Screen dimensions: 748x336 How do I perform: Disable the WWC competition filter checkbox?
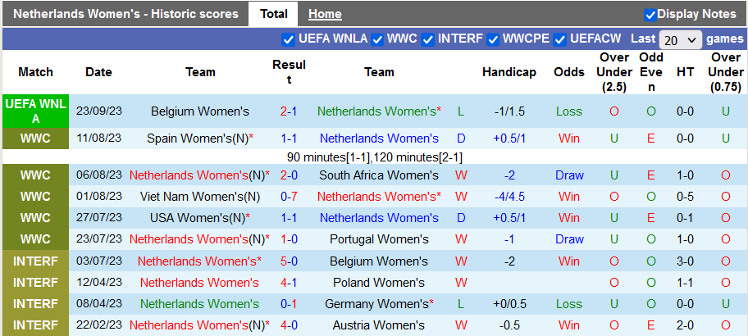(377, 39)
